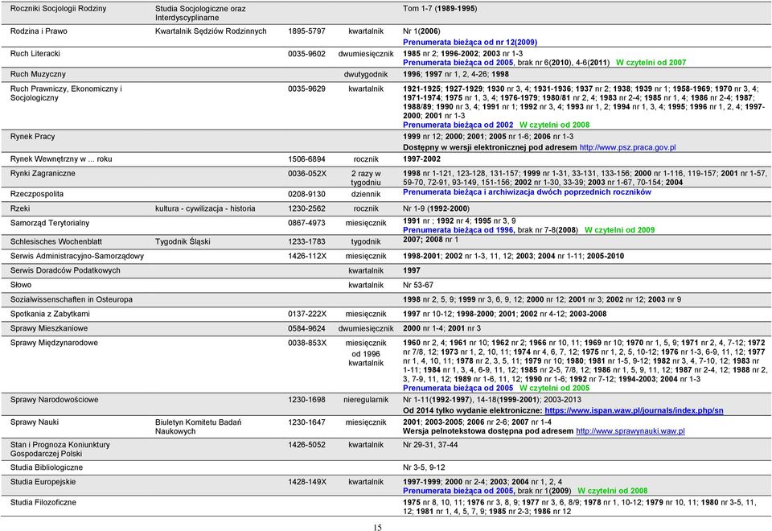
Task: Click ISSN 0038-853X
Action: click(x=306, y=343)
